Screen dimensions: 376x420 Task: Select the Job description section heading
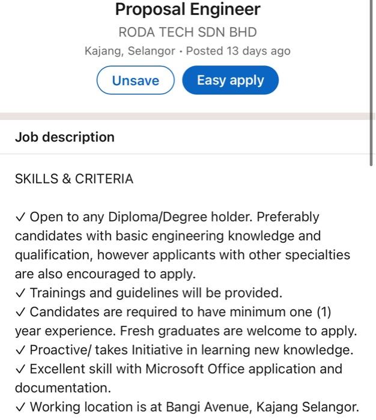click(65, 137)
